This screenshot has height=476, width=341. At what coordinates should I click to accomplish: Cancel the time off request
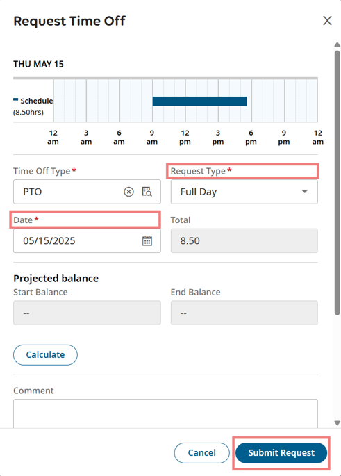coord(201,452)
